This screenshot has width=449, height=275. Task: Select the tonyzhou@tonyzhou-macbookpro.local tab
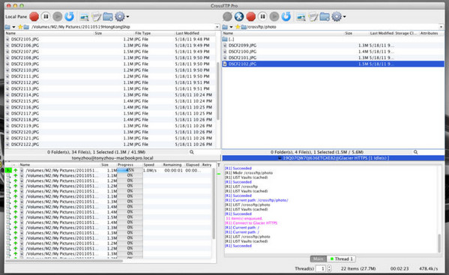pos(112,158)
